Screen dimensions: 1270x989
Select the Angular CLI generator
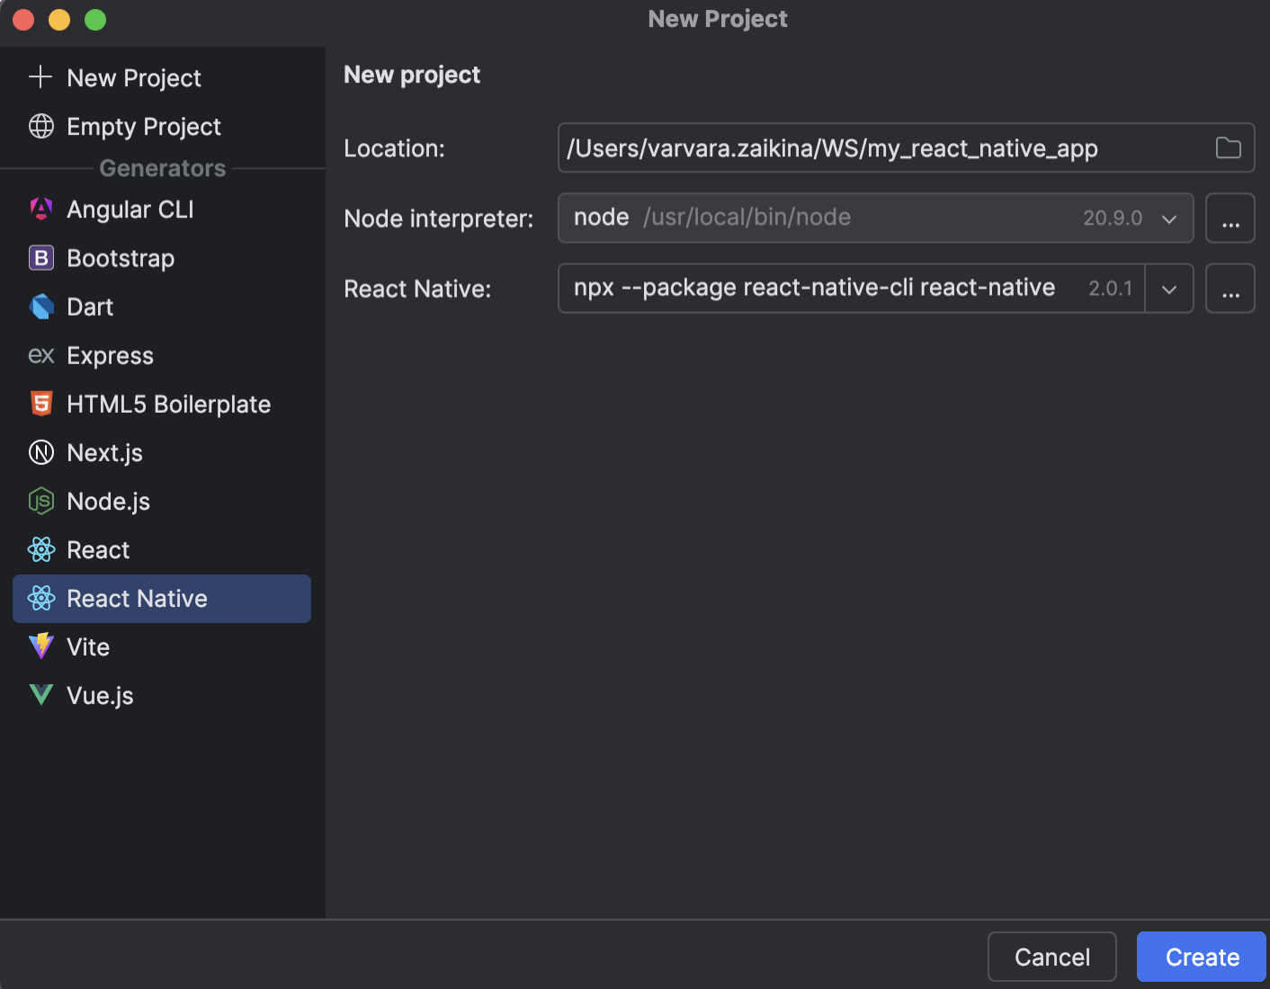click(x=130, y=209)
